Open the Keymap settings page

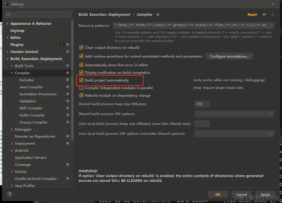17,31
